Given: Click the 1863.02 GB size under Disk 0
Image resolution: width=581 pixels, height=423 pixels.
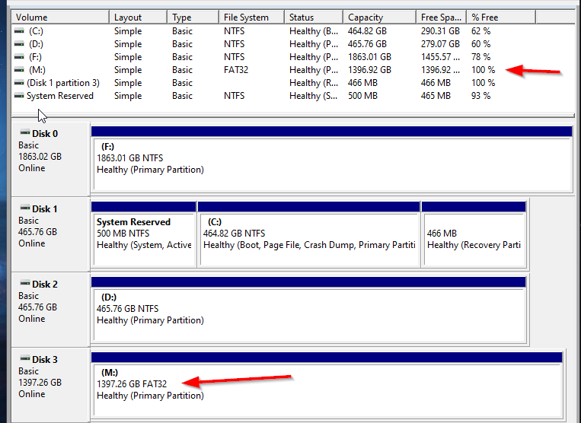Looking at the screenshot, I should pos(40,157).
